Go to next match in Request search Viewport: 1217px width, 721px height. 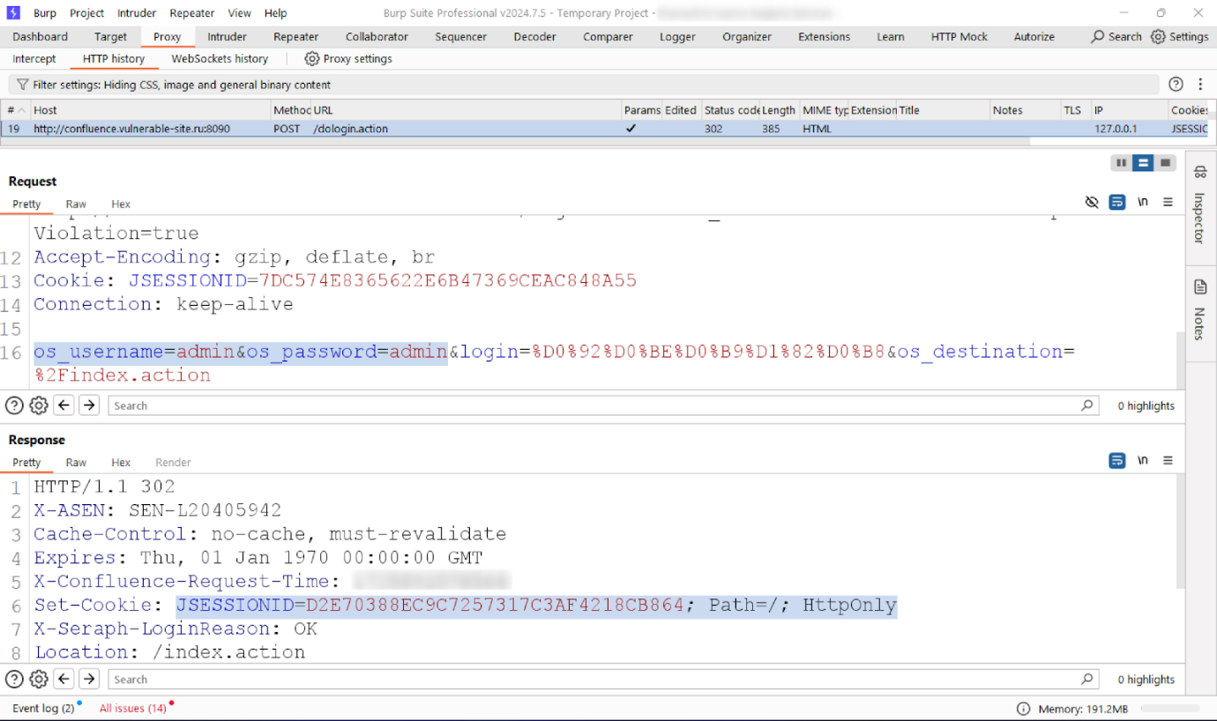pos(89,405)
